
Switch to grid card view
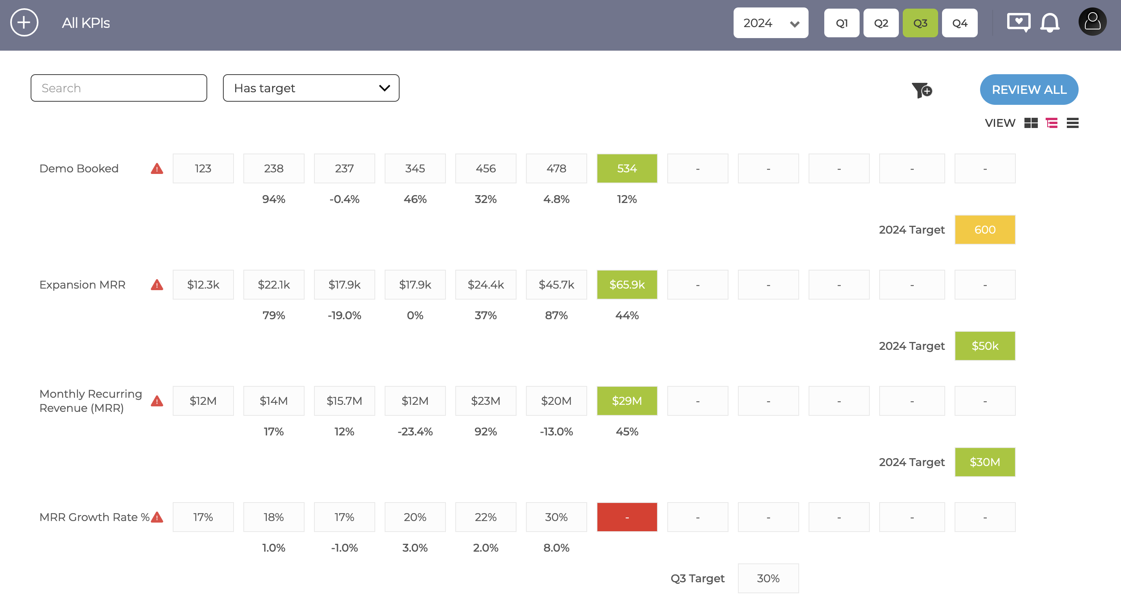pos(1031,123)
